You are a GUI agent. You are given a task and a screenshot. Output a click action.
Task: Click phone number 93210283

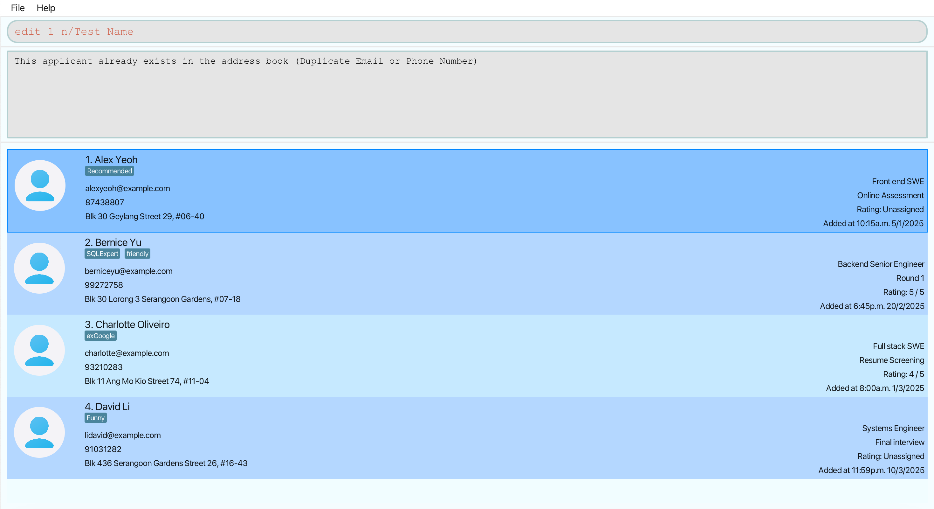click(104, 367)
